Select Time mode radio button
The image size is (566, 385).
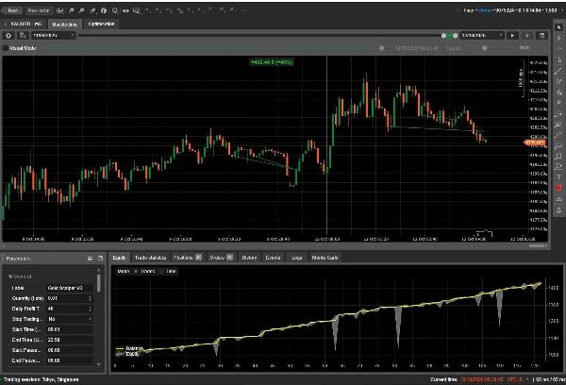(161, 271)
